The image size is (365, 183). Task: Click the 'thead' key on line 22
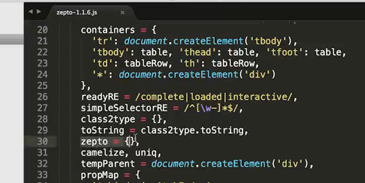tap(198, 52)
